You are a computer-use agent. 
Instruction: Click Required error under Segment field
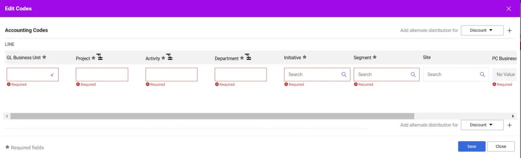(x=364, y=85)
